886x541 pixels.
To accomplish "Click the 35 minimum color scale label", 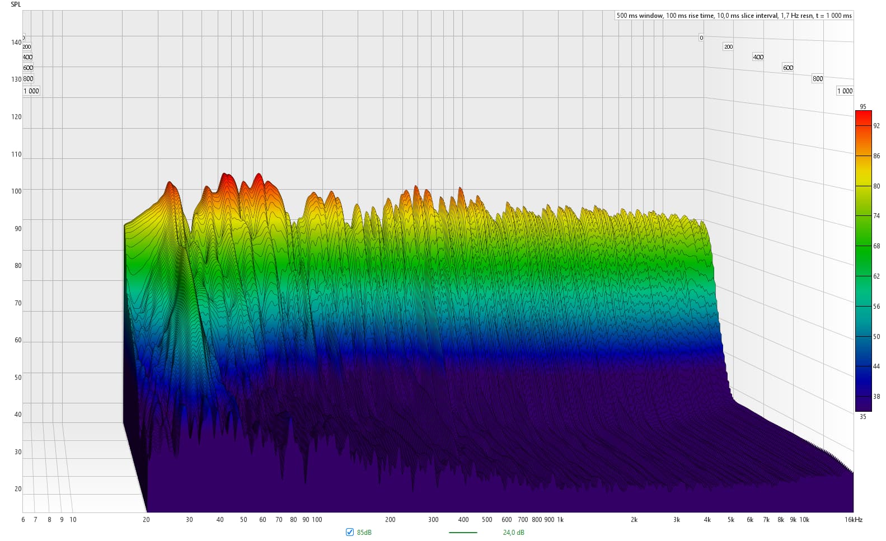I will coord(863,416).
